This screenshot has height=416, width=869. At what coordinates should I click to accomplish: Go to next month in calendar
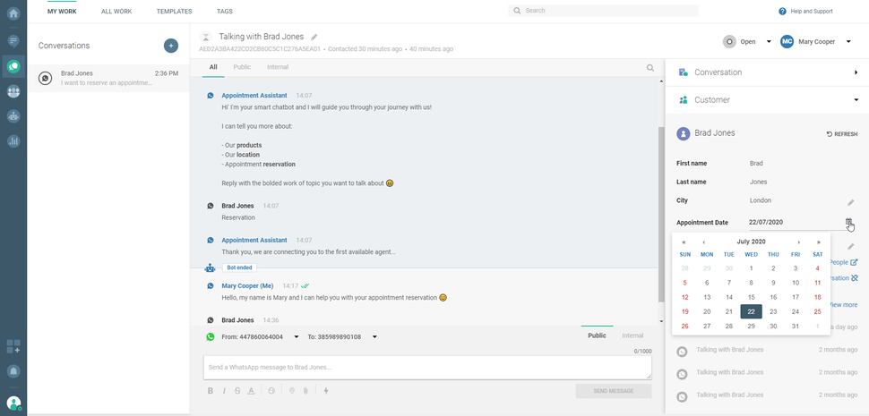tap(798, 242)
